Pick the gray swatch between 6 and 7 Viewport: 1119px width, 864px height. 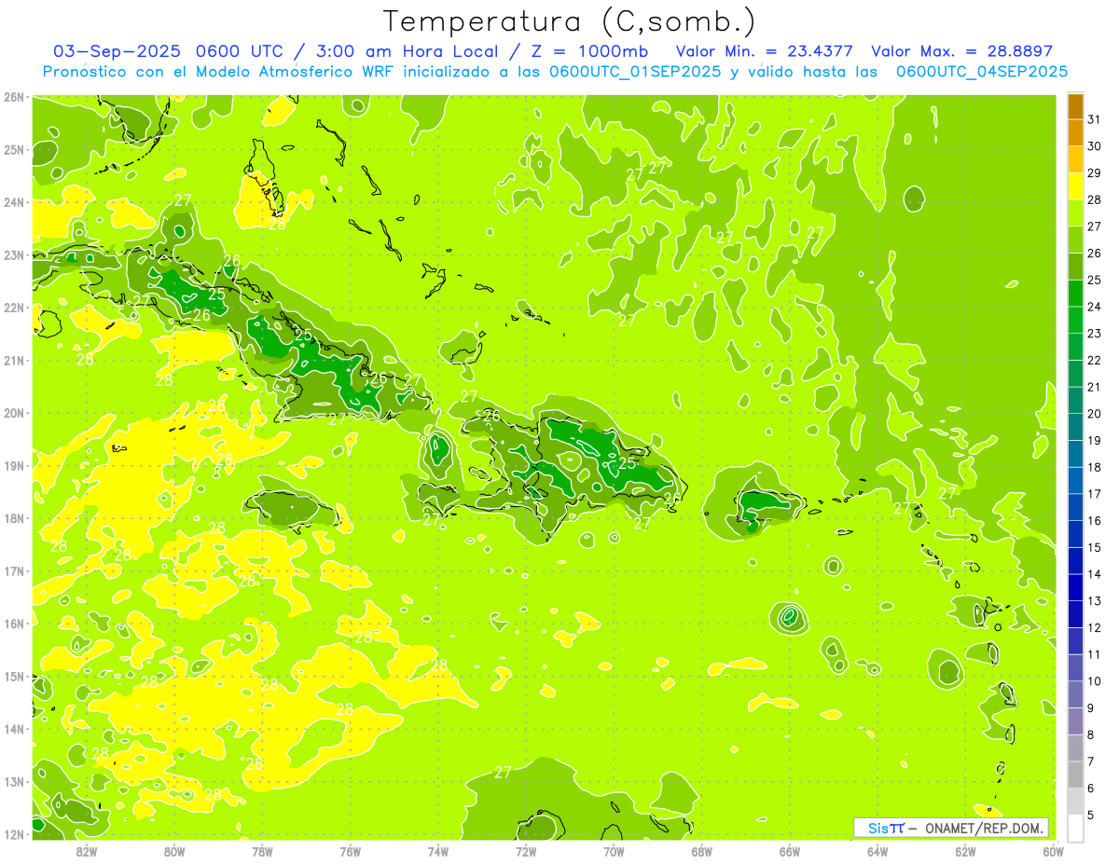tap(1075, 775)
